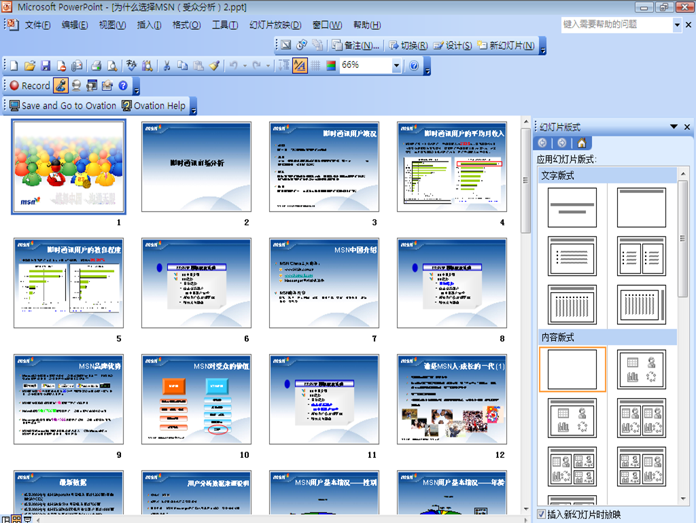This screenshot has height=523, width=696.
Task: Click the Paste clipboard icon
Action: coord(198,66)
